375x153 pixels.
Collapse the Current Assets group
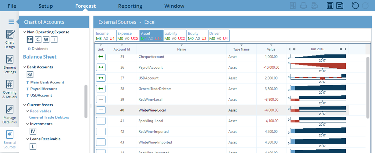(24, 105)
